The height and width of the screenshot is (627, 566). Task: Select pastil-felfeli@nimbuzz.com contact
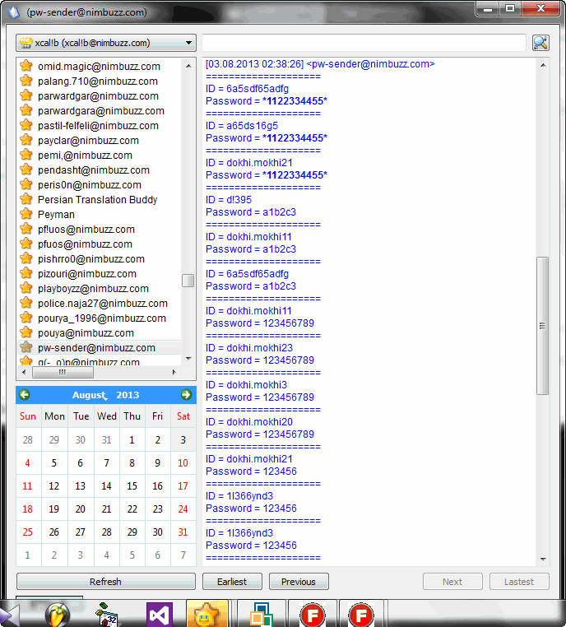point(99,126)
